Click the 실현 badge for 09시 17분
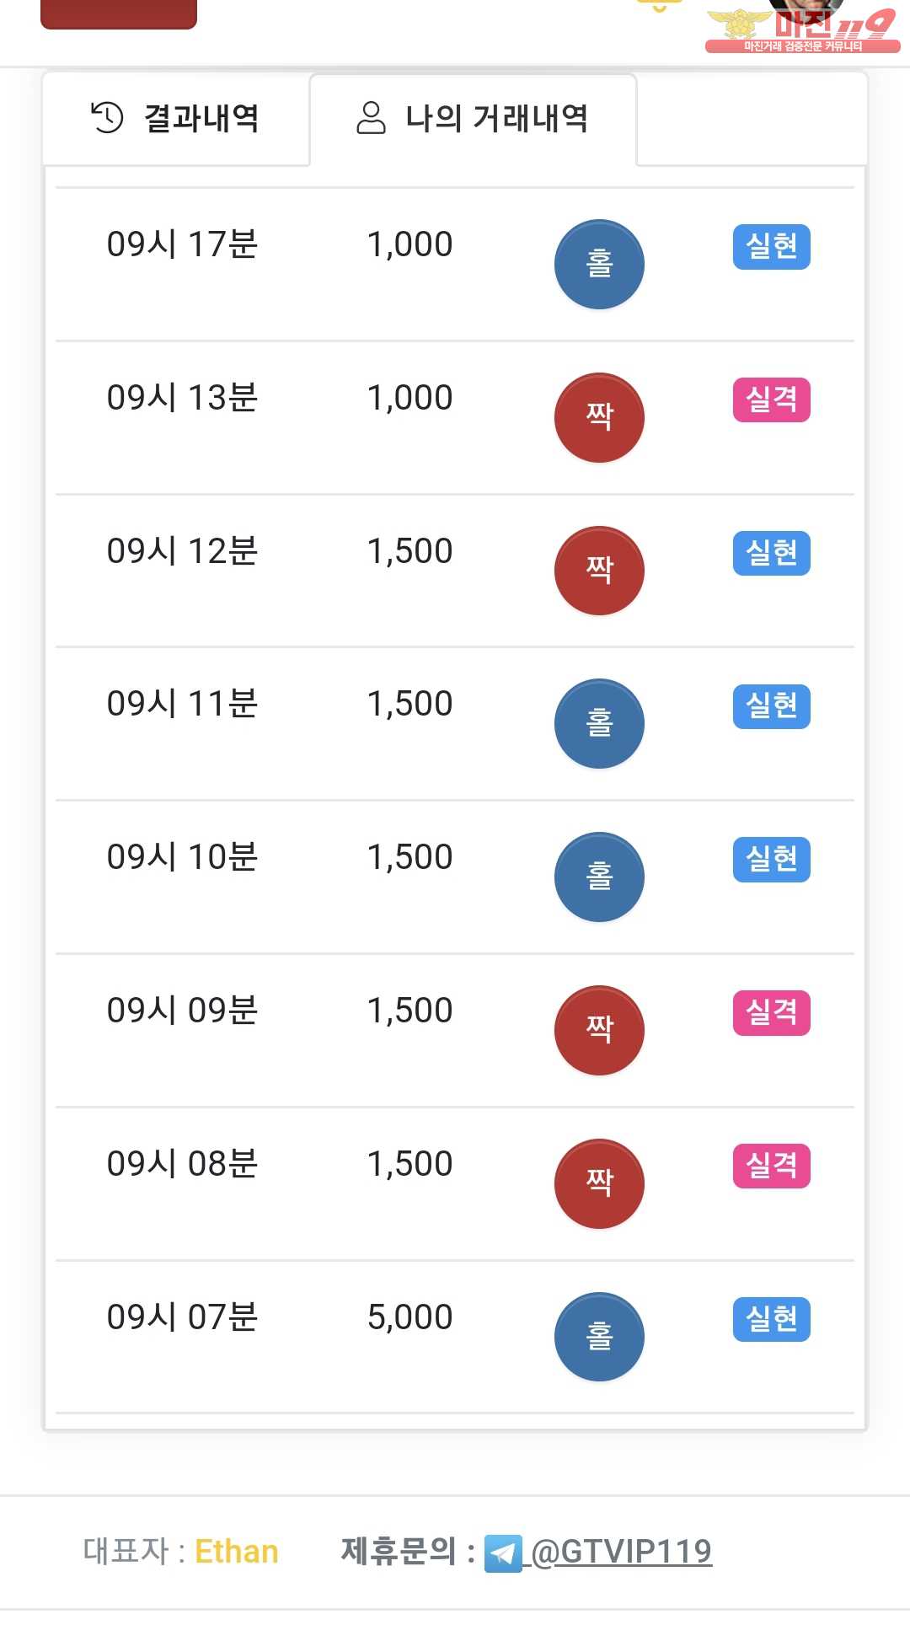This screenshot has width=910, height=1625. click(771, 247)
